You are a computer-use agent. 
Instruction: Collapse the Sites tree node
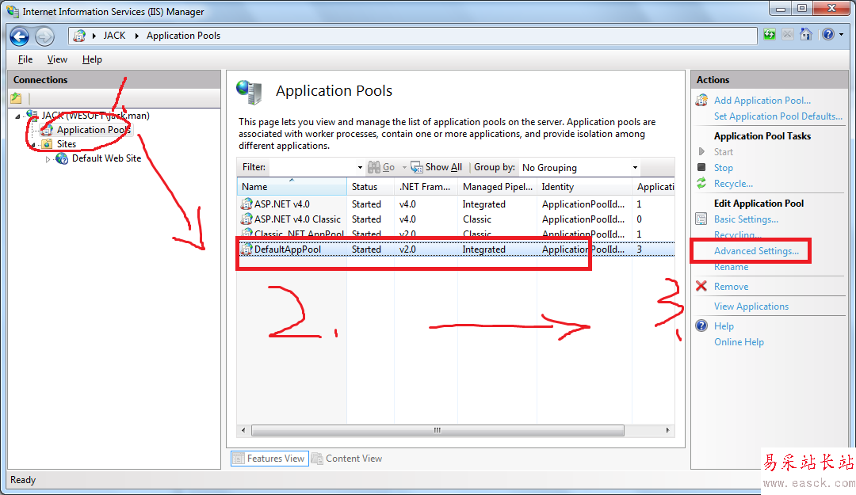click(32, 145)
